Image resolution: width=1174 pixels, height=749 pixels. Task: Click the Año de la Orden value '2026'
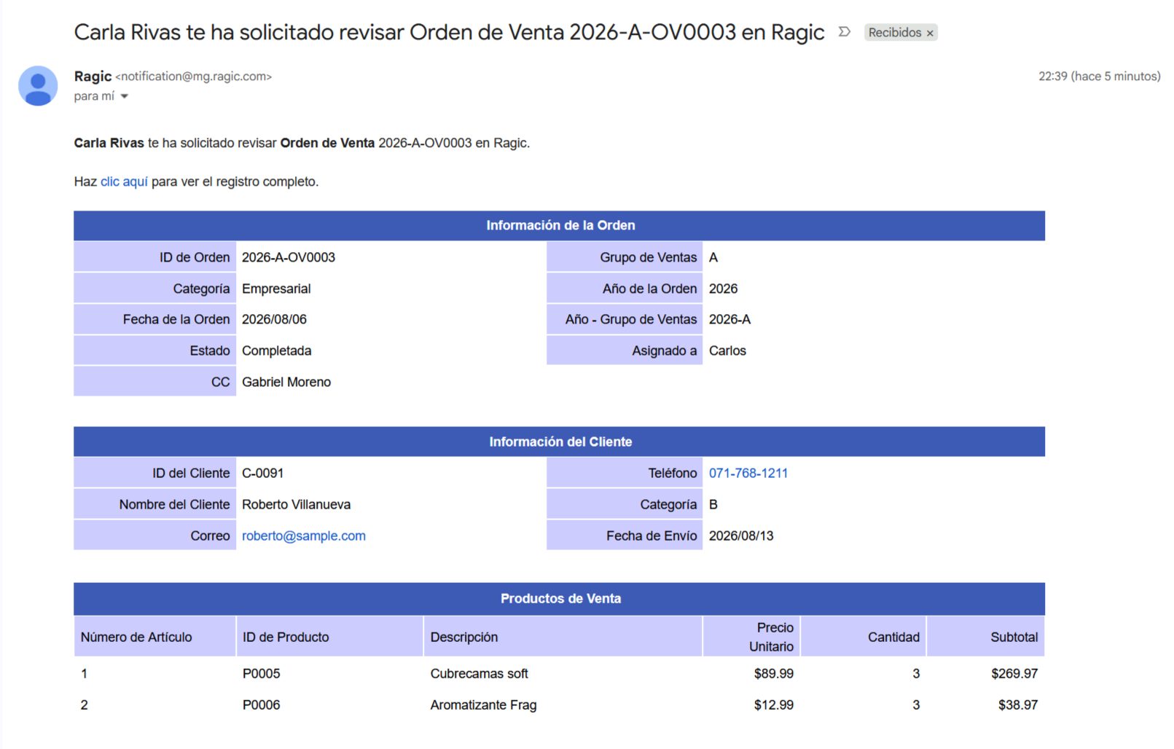pyautogui.click(x=723, y=289)
